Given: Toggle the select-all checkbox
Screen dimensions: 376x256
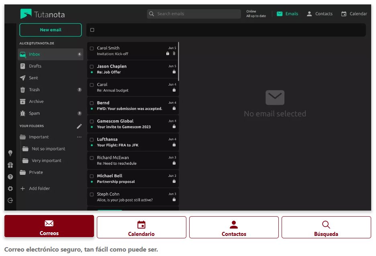Looking at the screenshot, I should coord(92,30).
